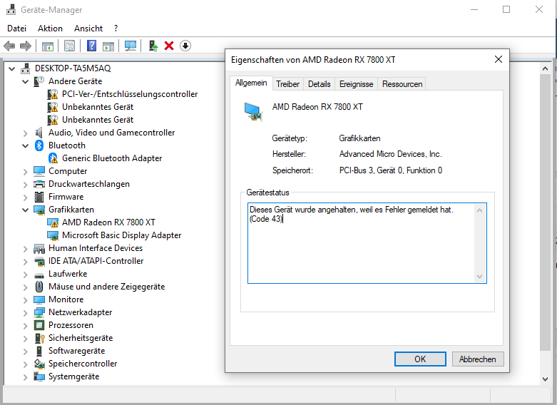Maximize the Geräte-Manager window
Viewport: 557px width, 405px height.
(506, 9)
